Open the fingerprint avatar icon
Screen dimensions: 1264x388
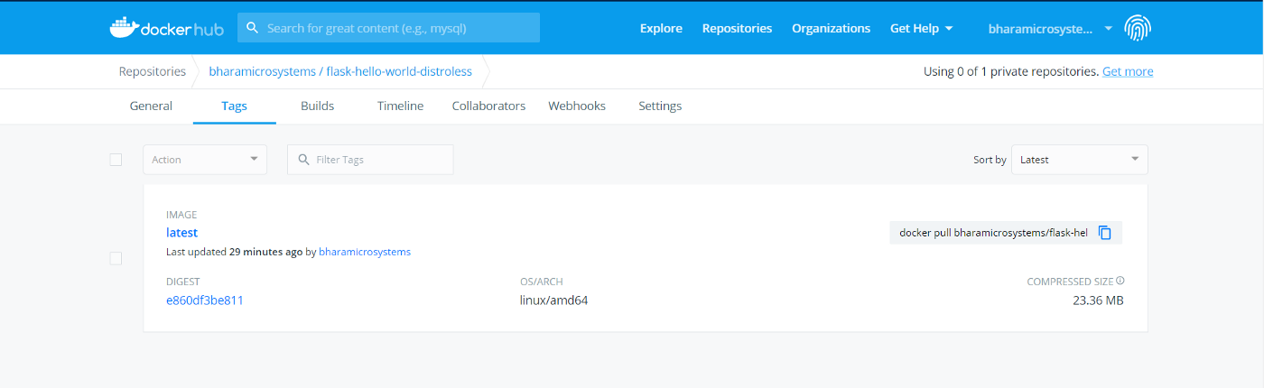tap(1138, 28)
